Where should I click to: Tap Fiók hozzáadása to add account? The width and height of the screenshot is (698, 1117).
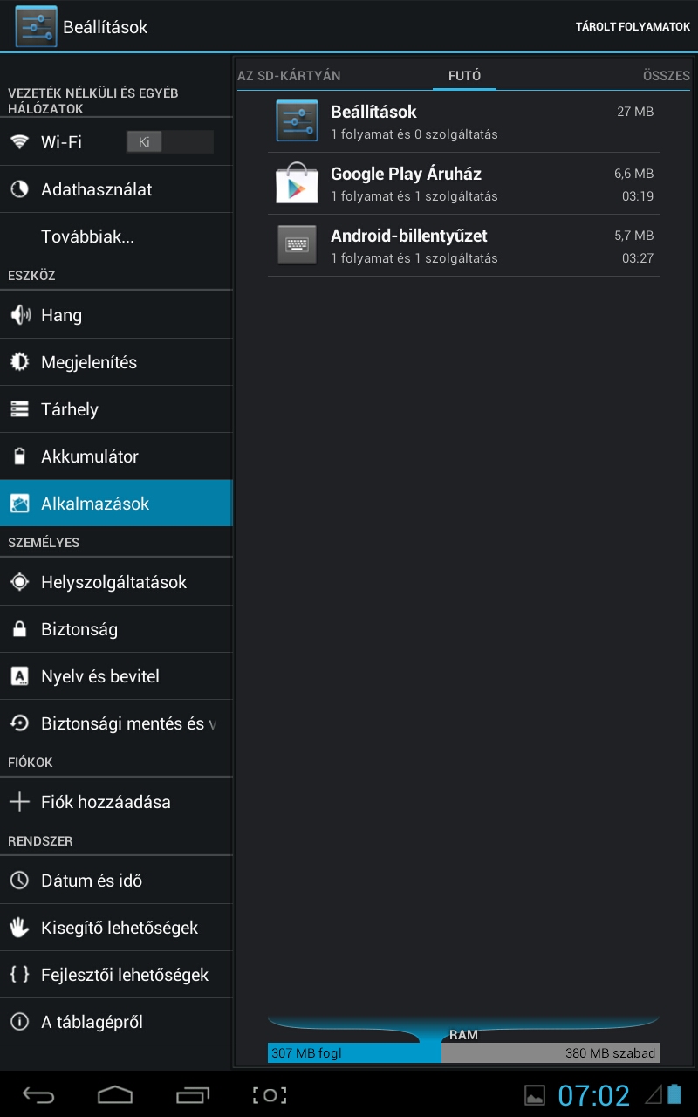click(106, 802)
